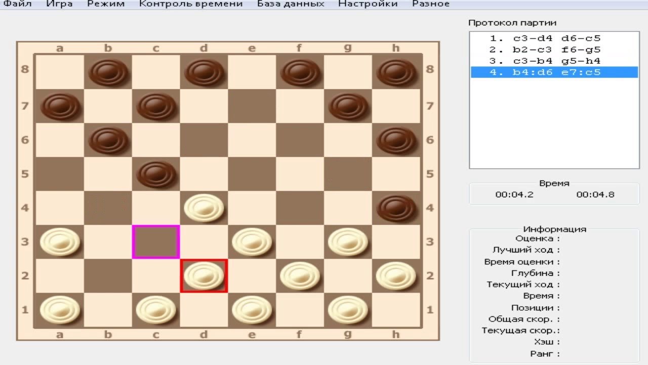The image size is (648, 365).
Task: Click the empty dark square a5
Action: [x=60, y=174]
